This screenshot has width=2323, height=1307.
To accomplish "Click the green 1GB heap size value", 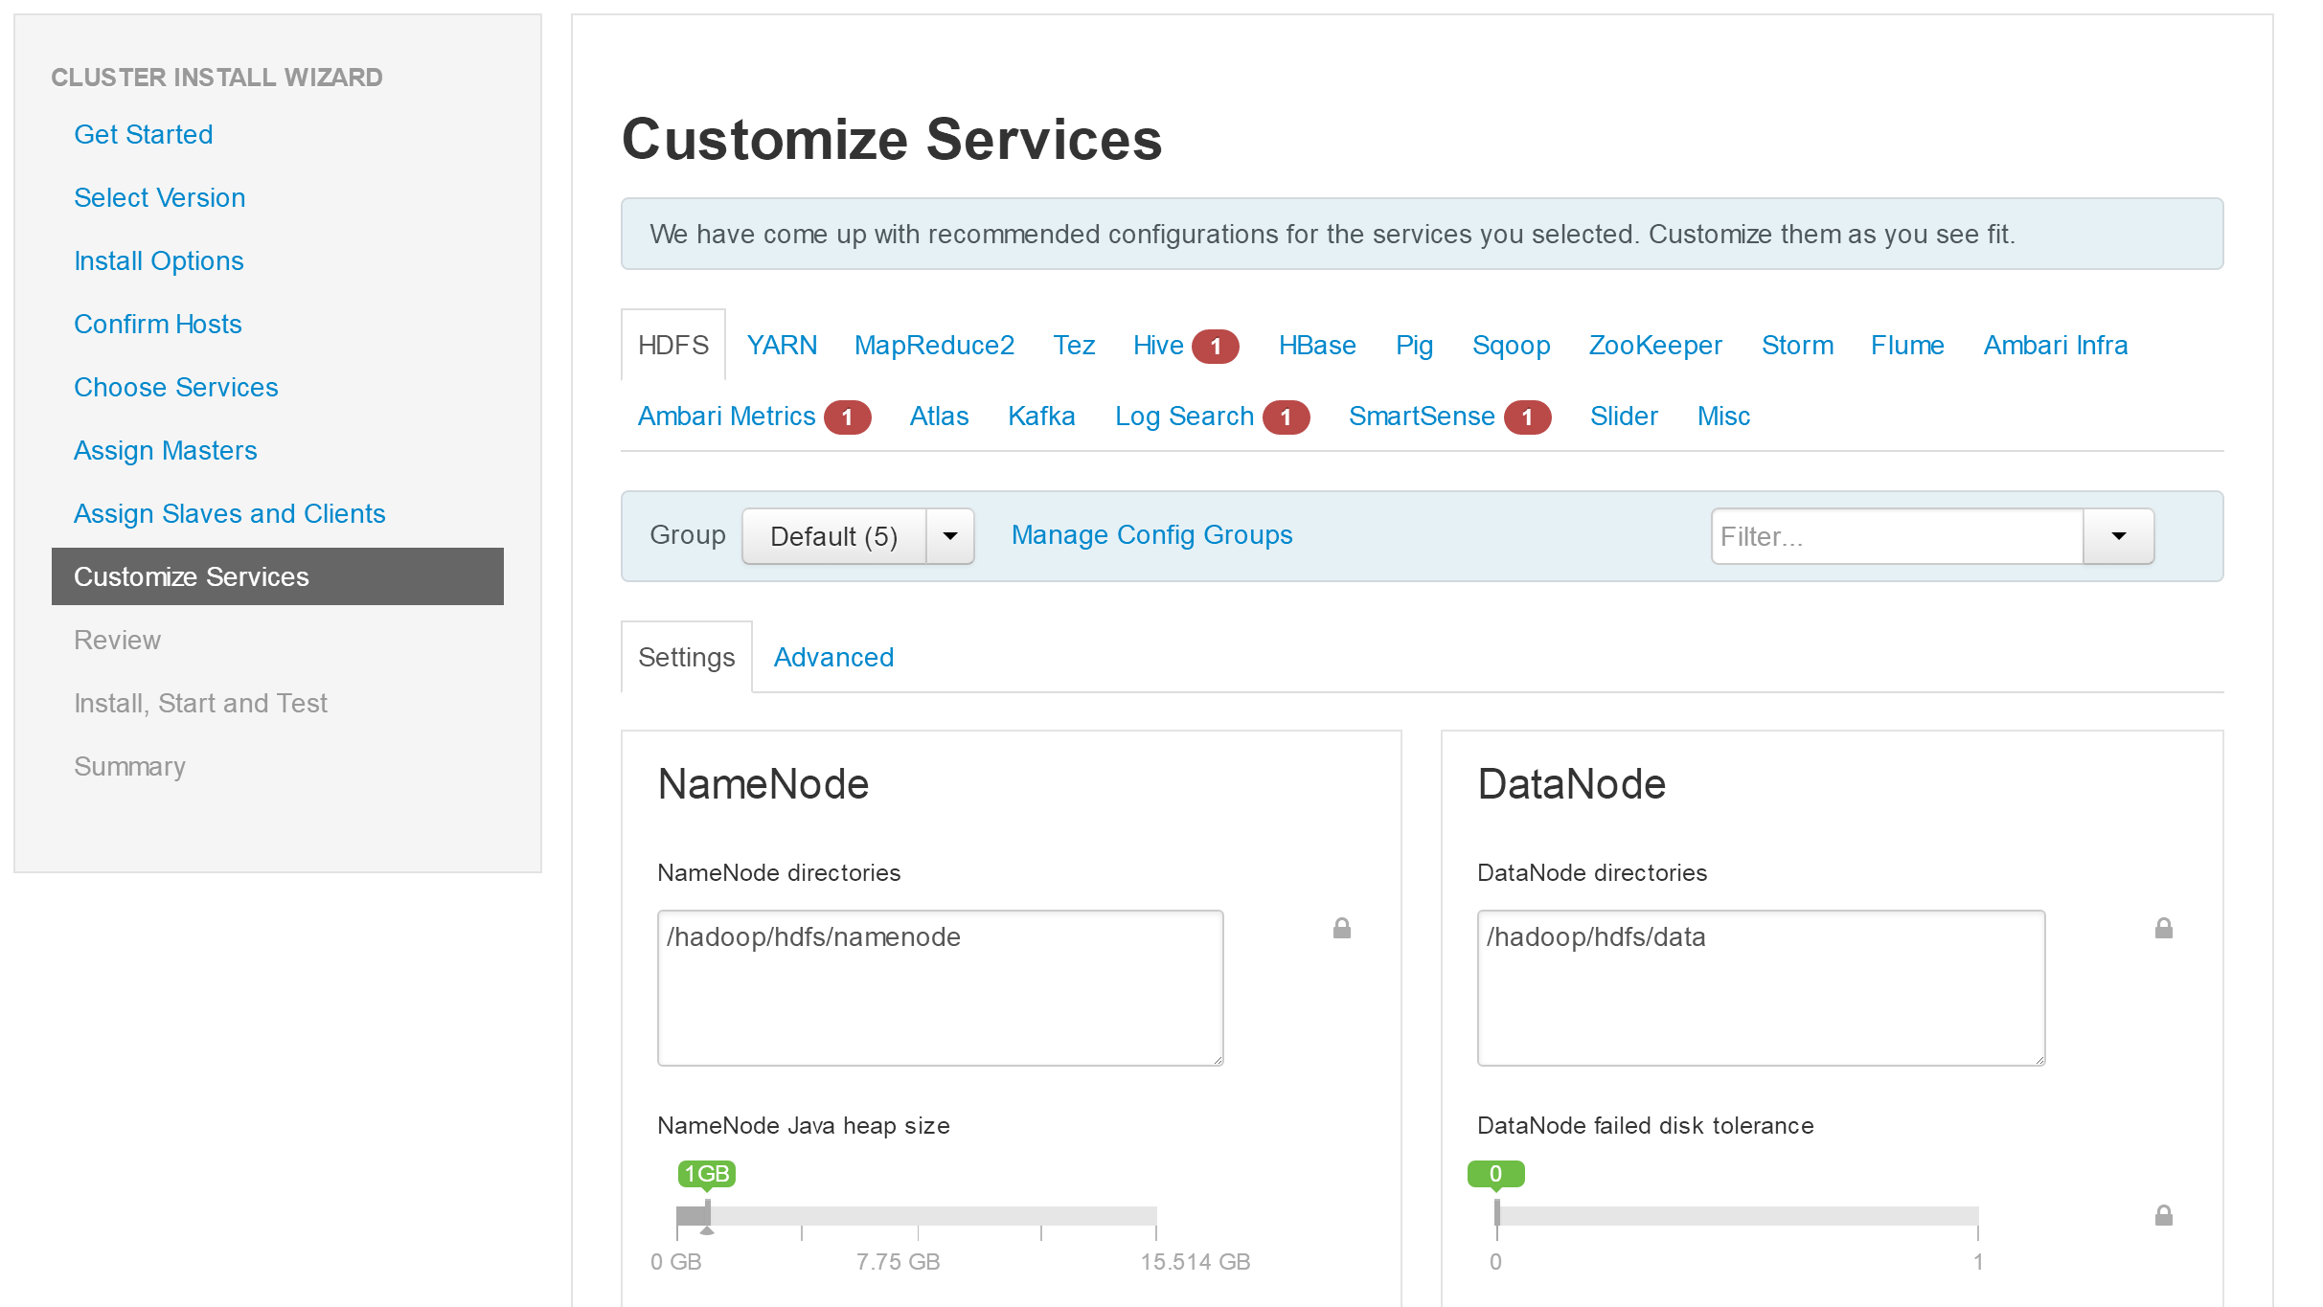I will coord(707,1174).
